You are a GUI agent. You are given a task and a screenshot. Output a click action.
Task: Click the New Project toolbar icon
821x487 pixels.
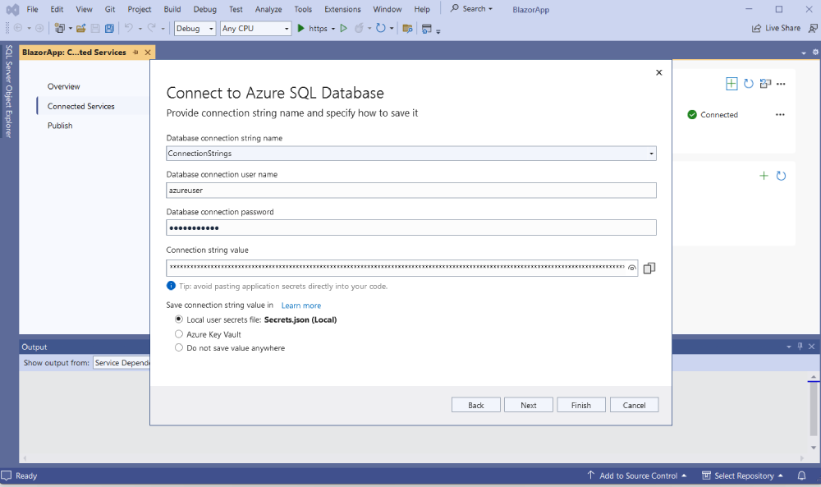(60, 28)
